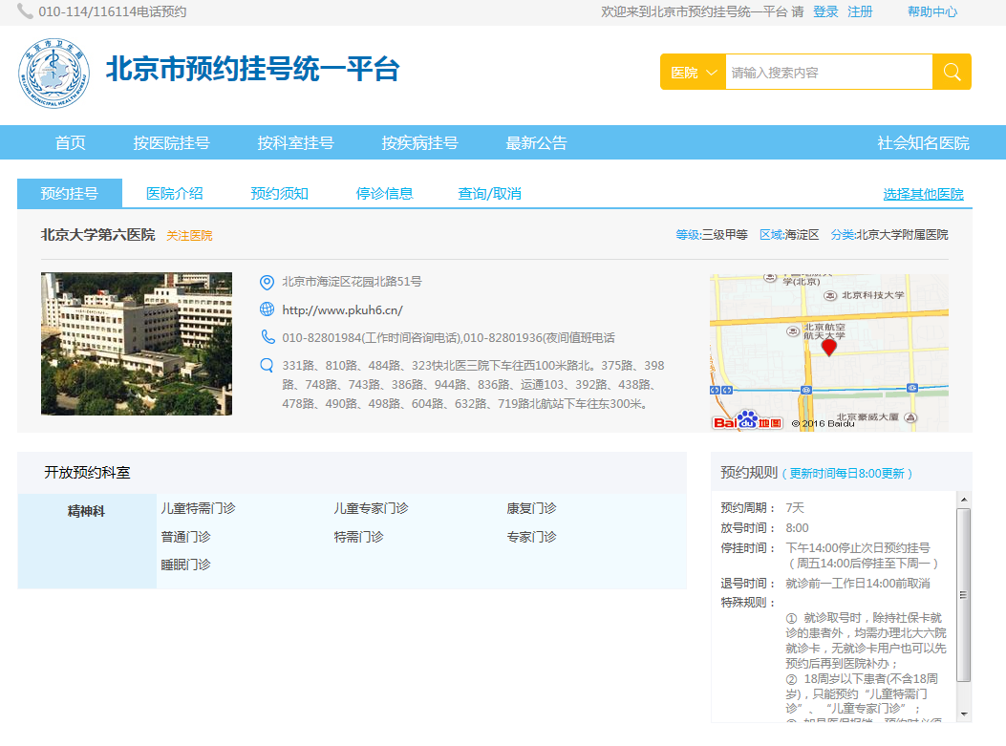Click the 登录 link

[825, 11]
